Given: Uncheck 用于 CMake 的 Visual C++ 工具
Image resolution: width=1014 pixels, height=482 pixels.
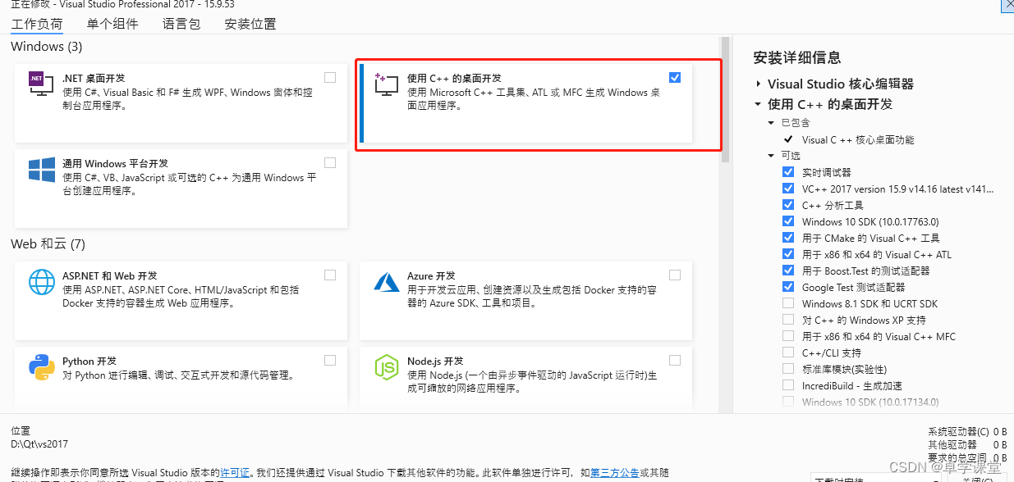Looking at the screenshot, I should coord(788,238).
